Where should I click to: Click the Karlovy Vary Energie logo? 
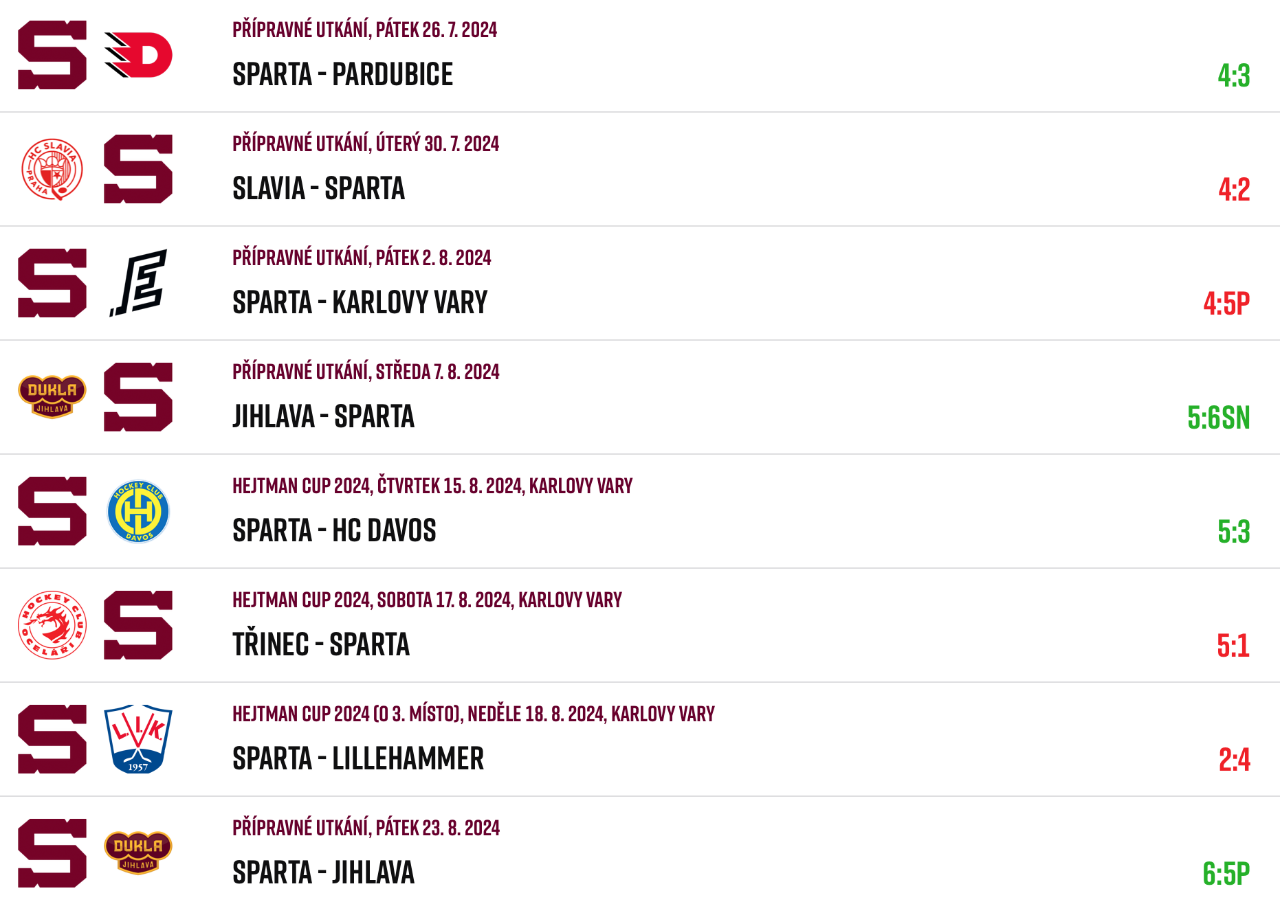point(139,283)
